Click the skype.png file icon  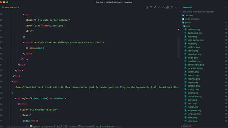click(185, 82)
